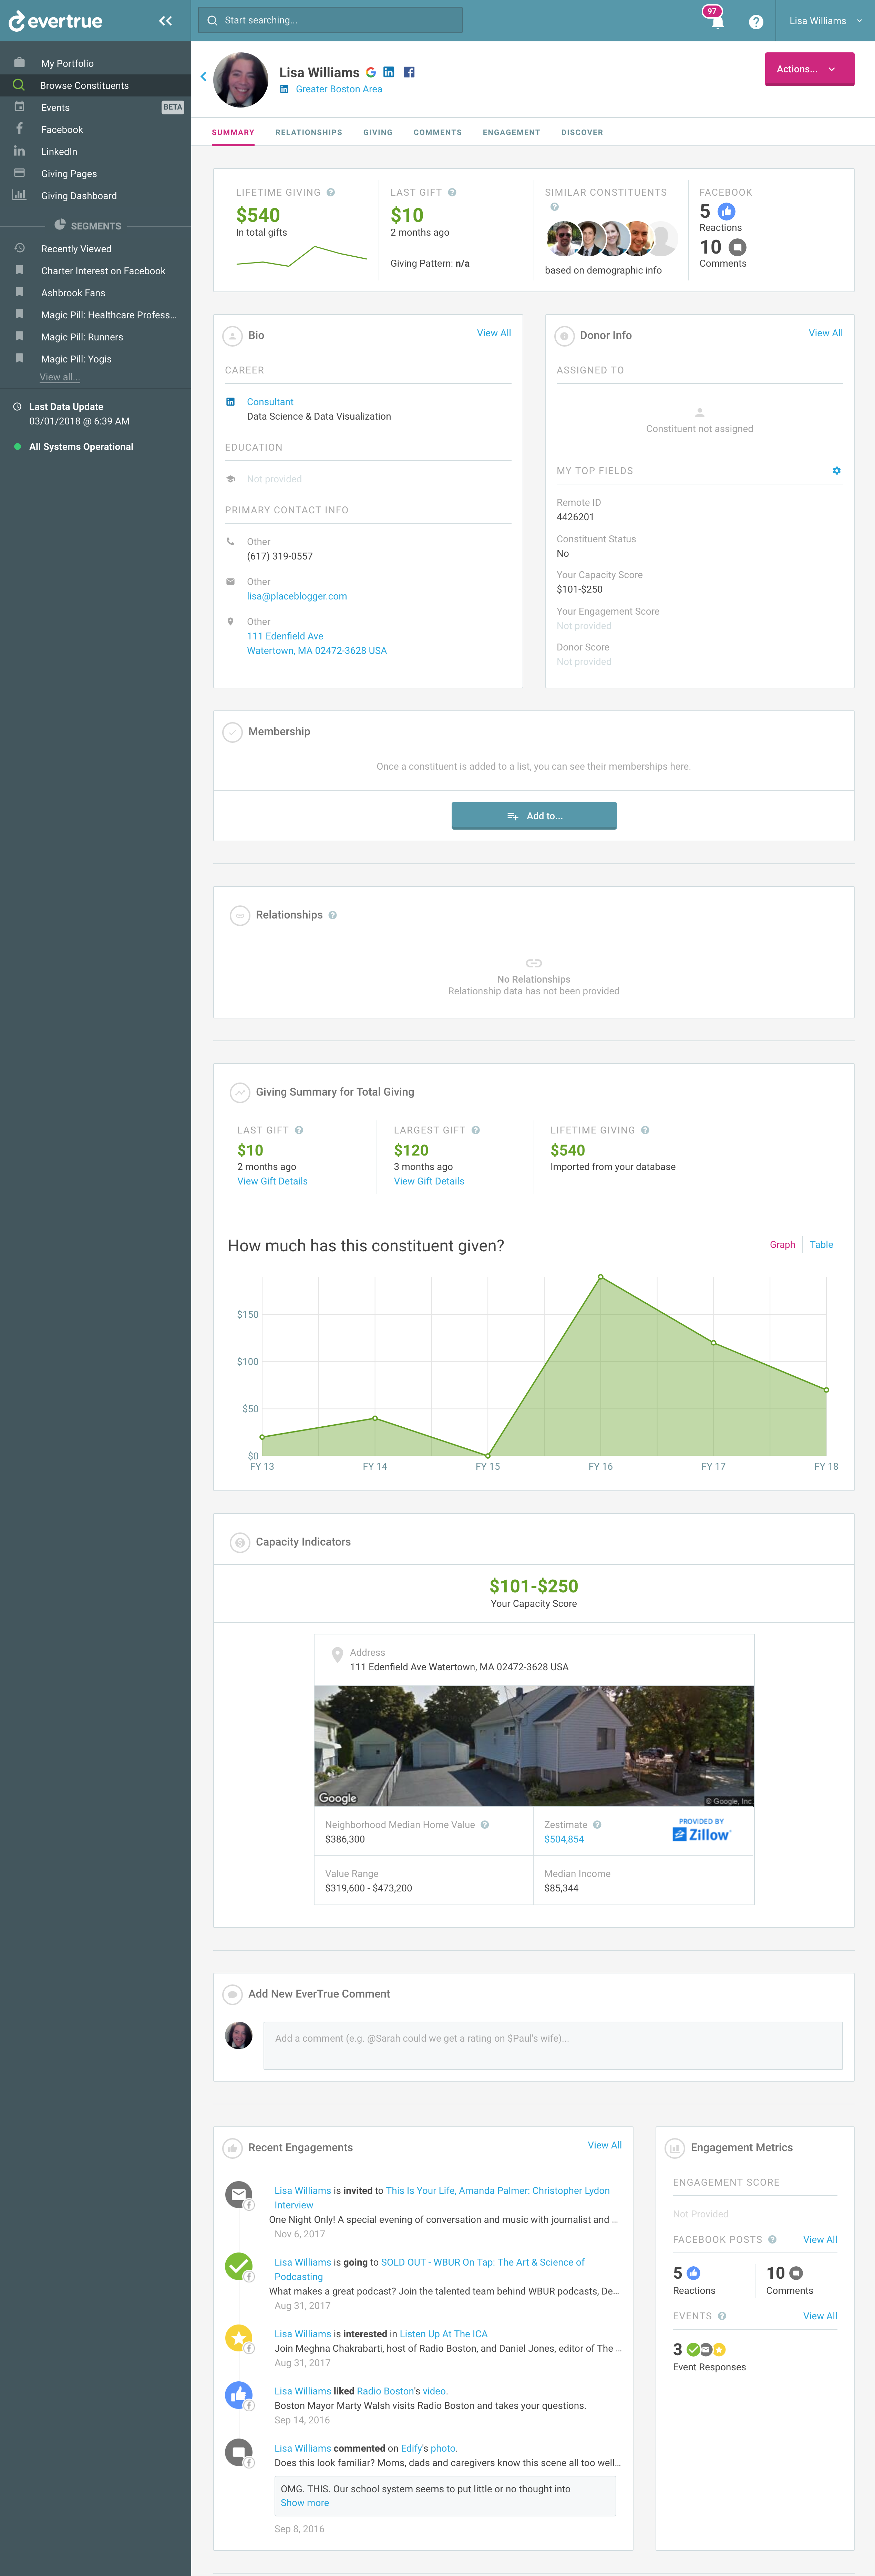875x2576 pixels.
Task: Open Lisa's LinkedIn profile icon
Action: pyautogui.click(x=389, y=72)
